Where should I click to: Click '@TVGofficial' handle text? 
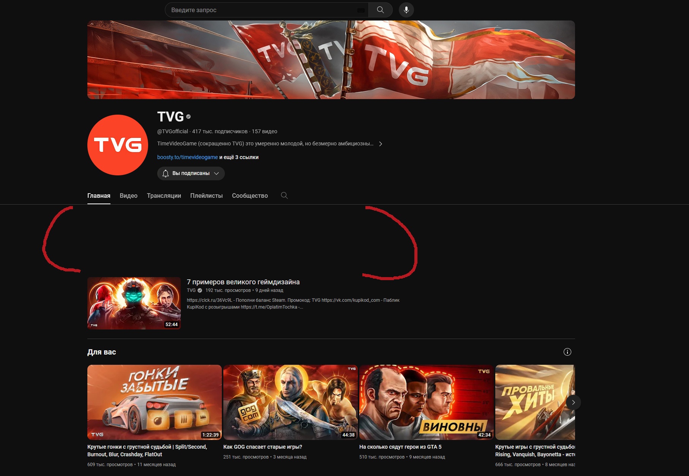click(173, 131)
